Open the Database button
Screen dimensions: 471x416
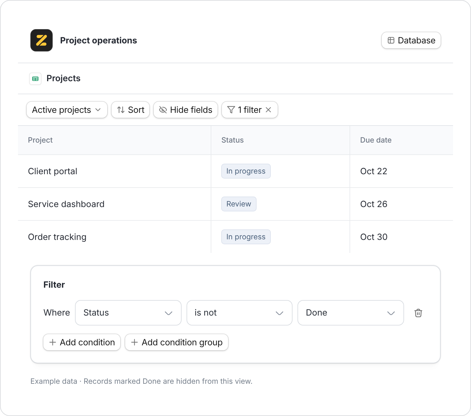(411, 40)
